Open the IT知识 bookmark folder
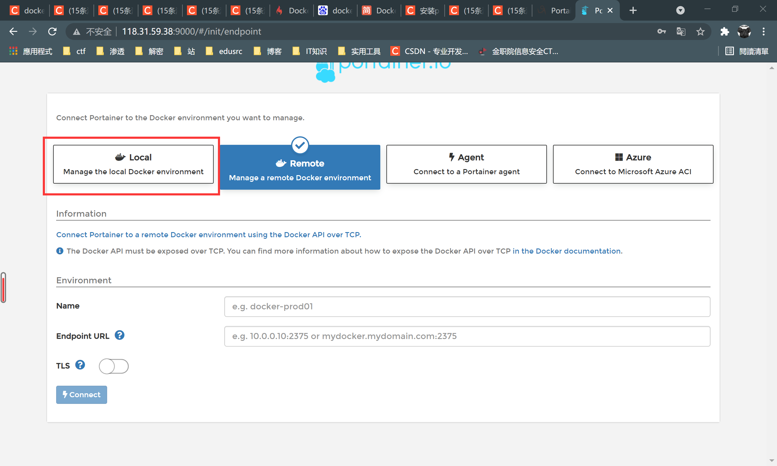Image resolution: width=777 pixels, height=466 pixels. (x=310, y=51)
